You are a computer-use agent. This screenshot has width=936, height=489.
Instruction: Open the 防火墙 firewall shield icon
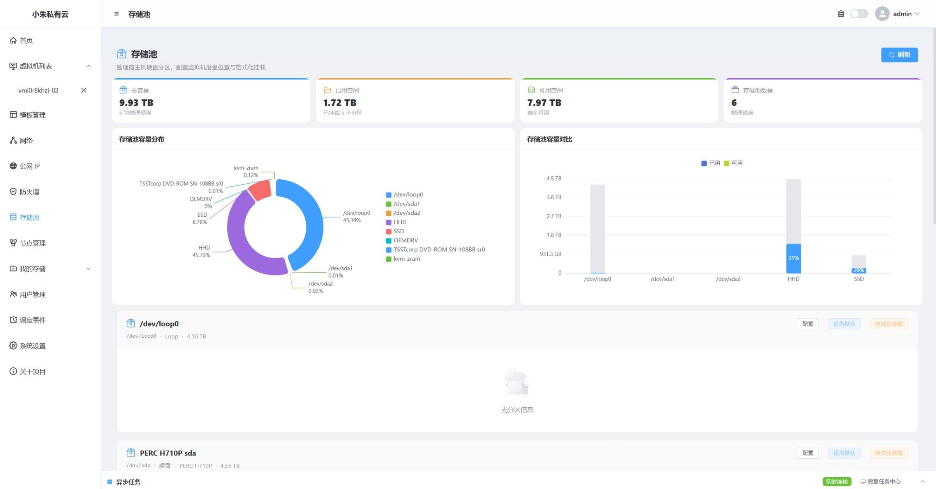[x=13, y=192]
